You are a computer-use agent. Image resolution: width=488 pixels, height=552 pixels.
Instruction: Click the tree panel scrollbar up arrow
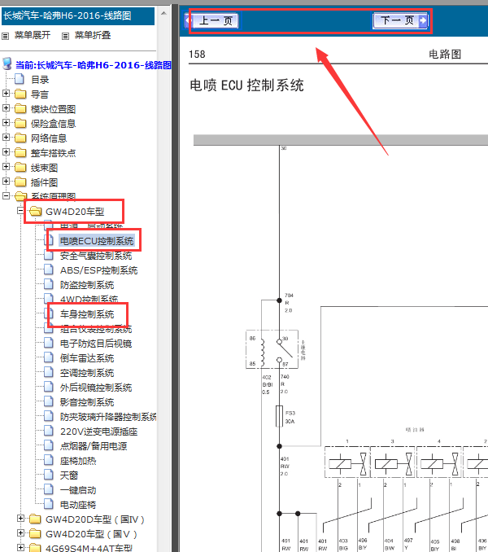point(163,13)
